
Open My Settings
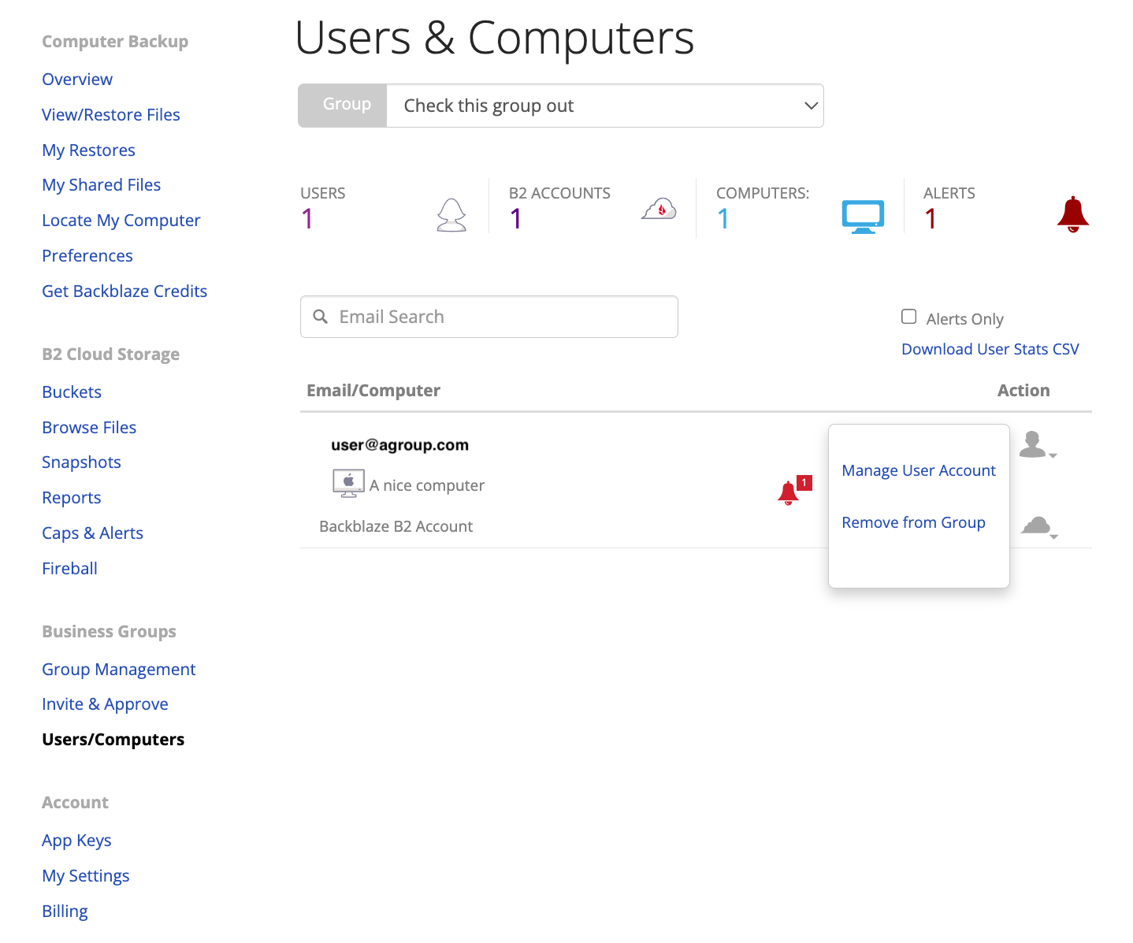click(x=85, y=876)
